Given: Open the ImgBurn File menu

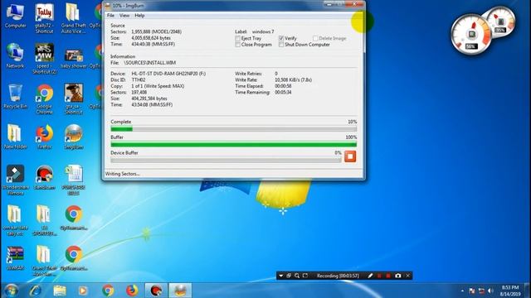Looking at the screenshot, I should (110, 16).
